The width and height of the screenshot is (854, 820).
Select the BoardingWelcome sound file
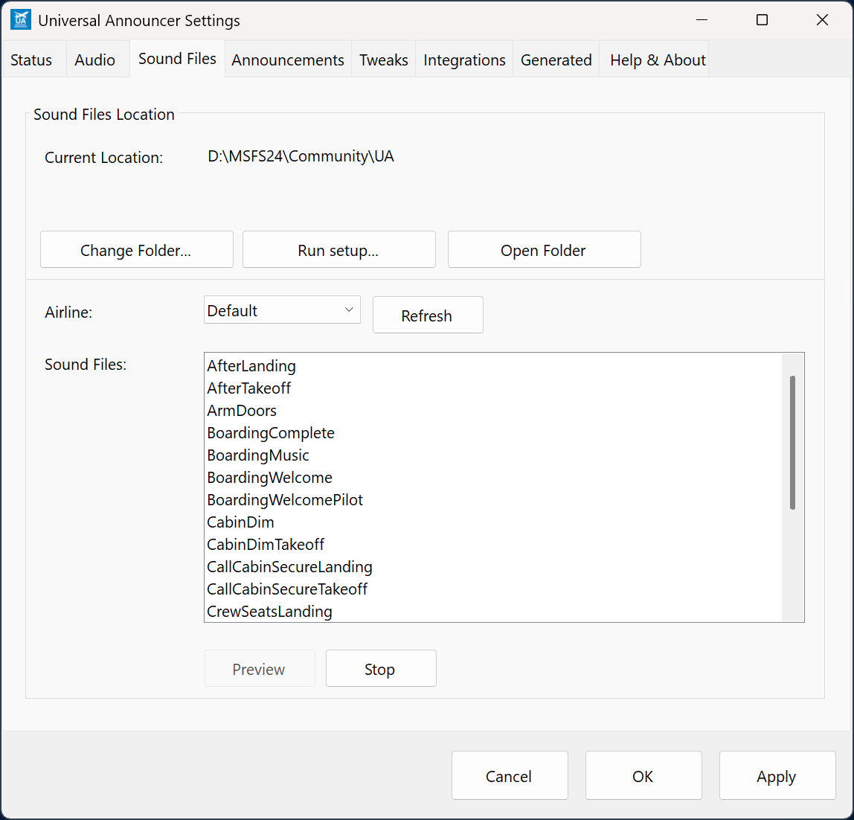click(x=493, y=478)
